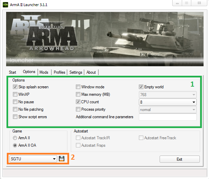Image resolution: width=209 pixels, height=179 pixels.
Task: Check the Autostart TrackIR option
Action: (x=78, y=138)
